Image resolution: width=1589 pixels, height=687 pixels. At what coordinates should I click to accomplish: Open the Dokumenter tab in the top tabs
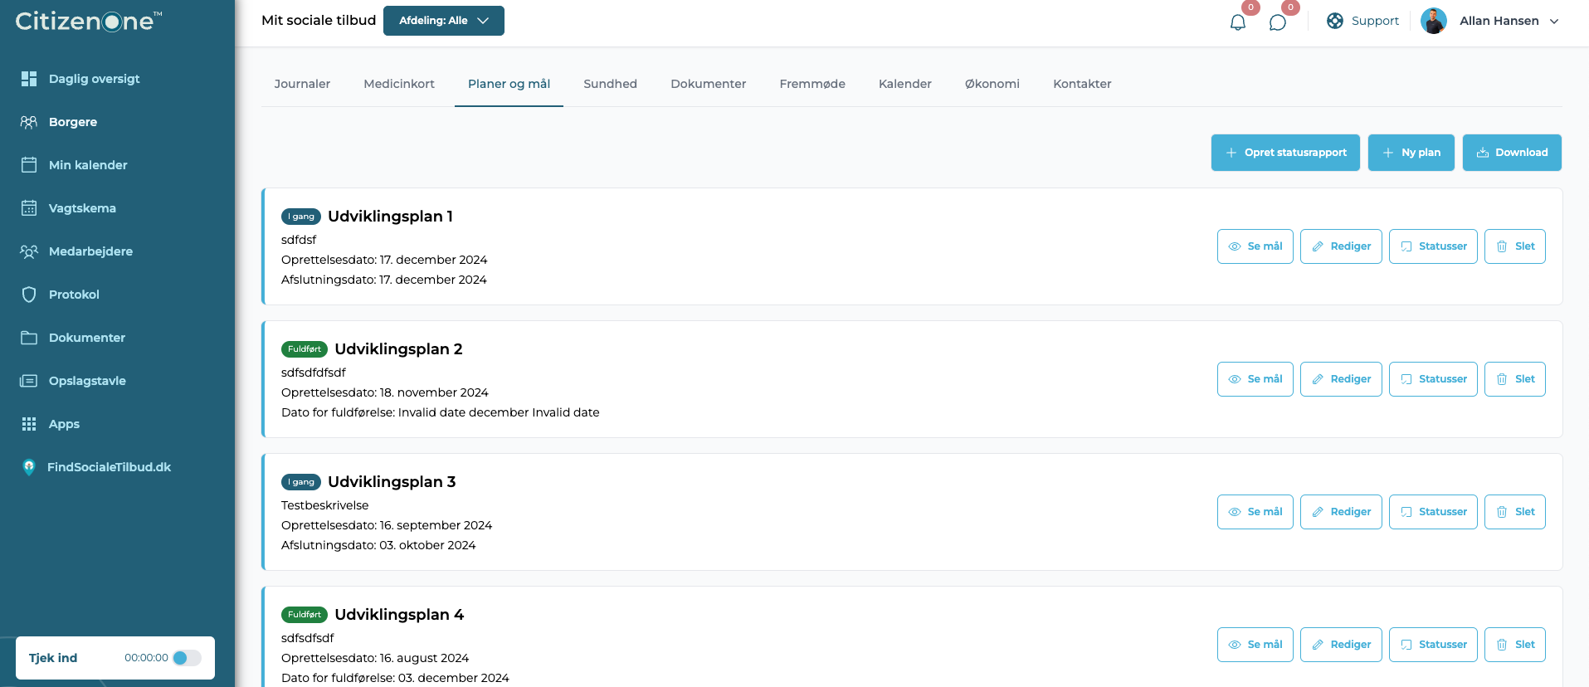(709, 84)
